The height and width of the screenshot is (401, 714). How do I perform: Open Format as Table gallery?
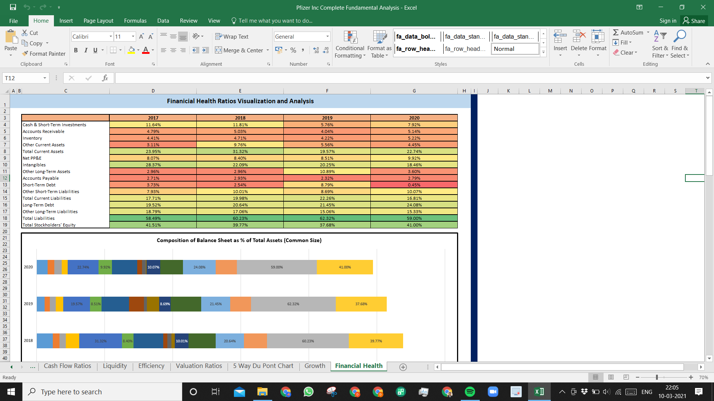[379, 44]
